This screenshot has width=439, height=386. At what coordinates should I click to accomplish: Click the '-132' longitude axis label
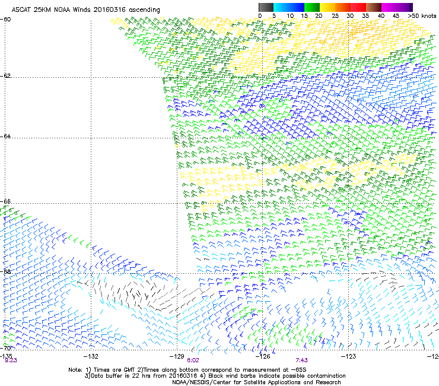(91, 356)
